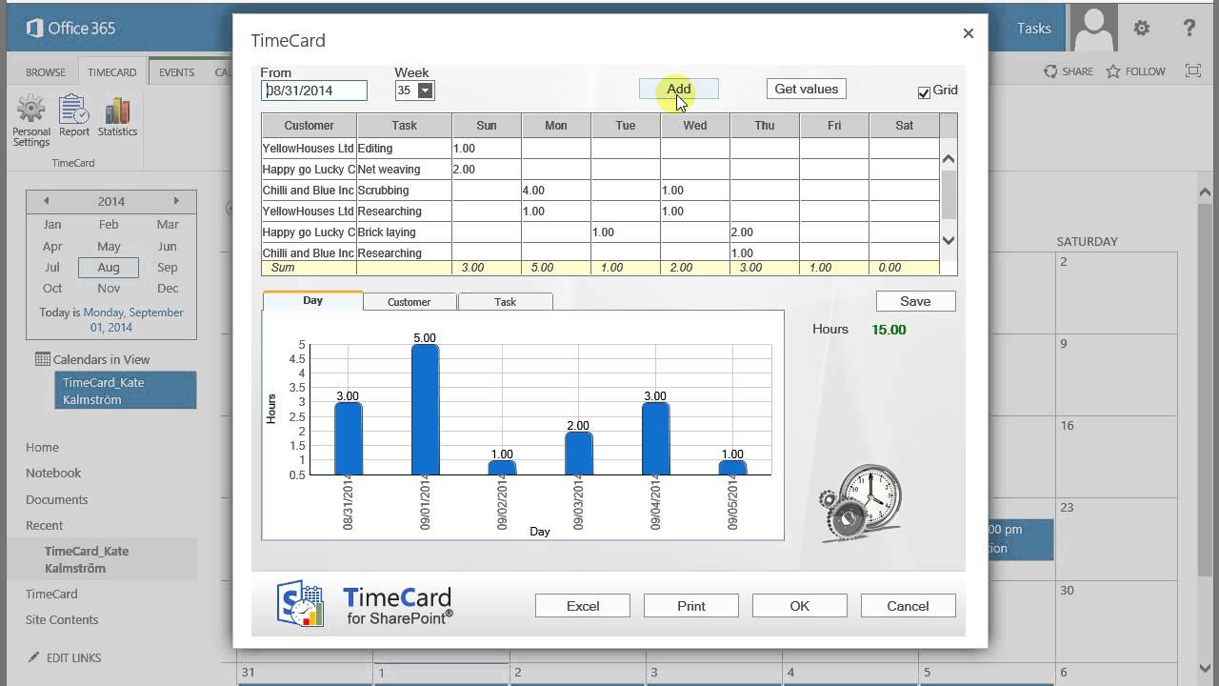Export the timecard to Excel

tap(583, 606)
